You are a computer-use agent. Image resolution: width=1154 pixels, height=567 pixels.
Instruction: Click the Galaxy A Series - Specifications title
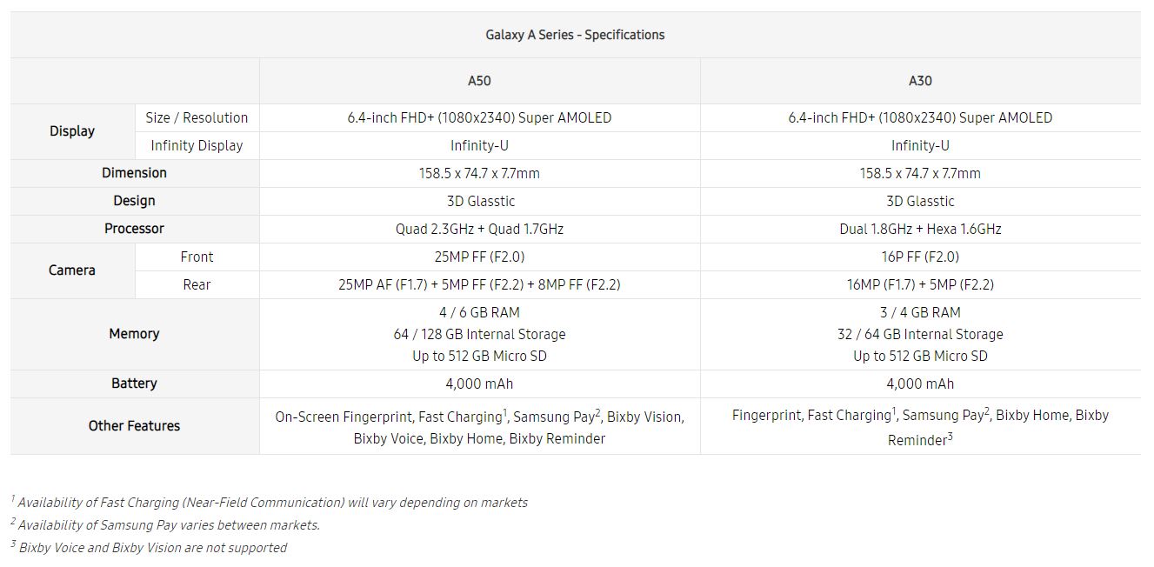point(575,35)
